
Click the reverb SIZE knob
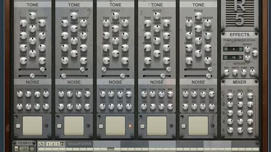pyautogui.click(x=226, y=72)
